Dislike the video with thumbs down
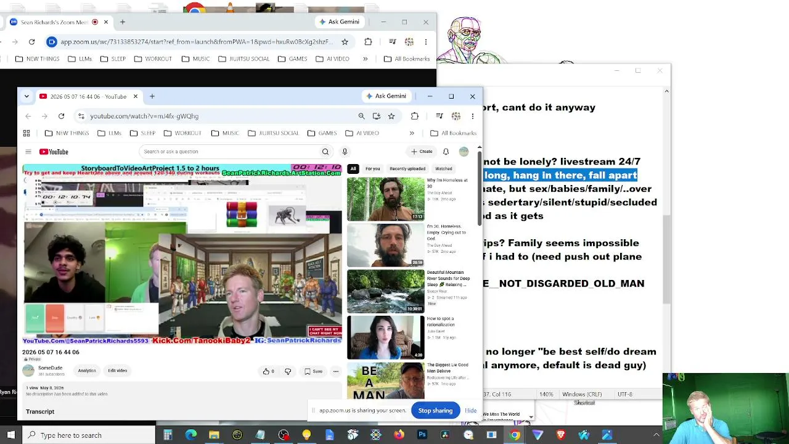Image resolution: width=789 pixels, height=444 pixels. (x=287, y=371)
